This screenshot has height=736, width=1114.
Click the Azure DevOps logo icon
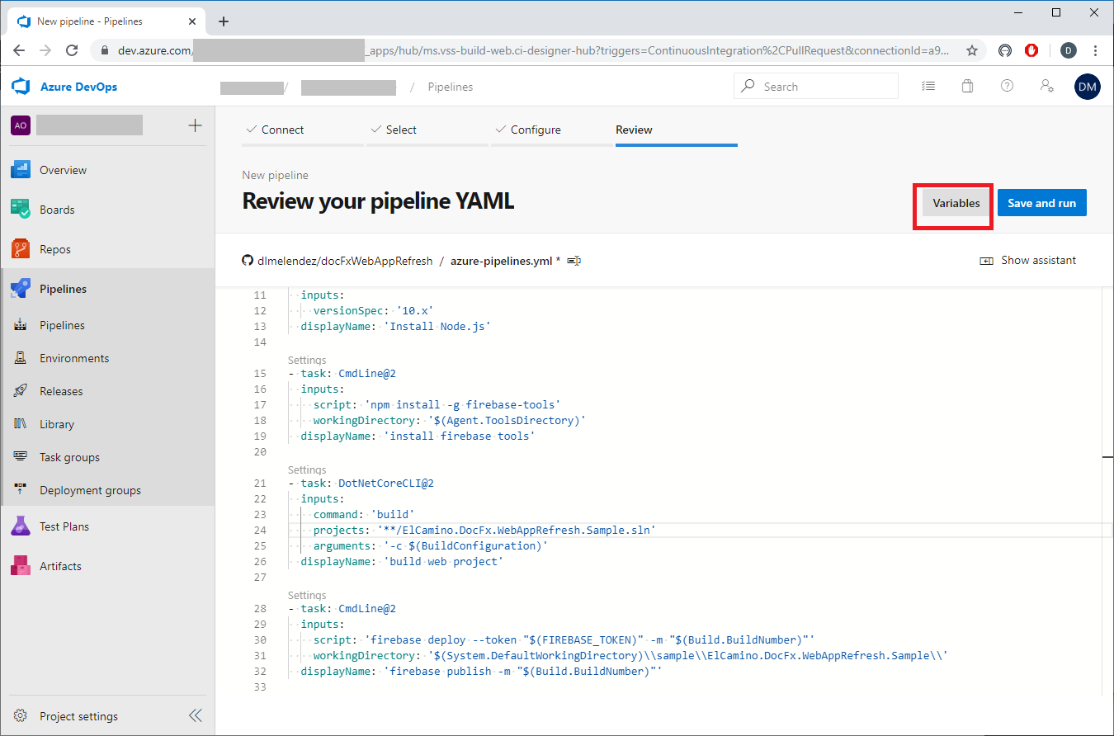coord(21,87)
